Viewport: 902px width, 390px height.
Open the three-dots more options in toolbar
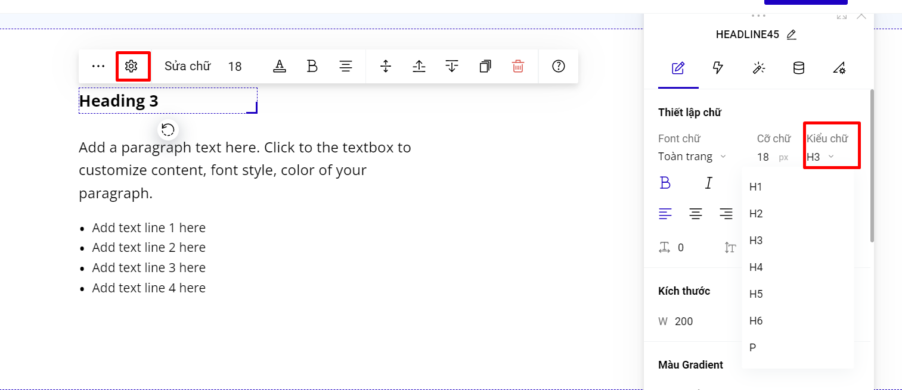pos(98,66)
